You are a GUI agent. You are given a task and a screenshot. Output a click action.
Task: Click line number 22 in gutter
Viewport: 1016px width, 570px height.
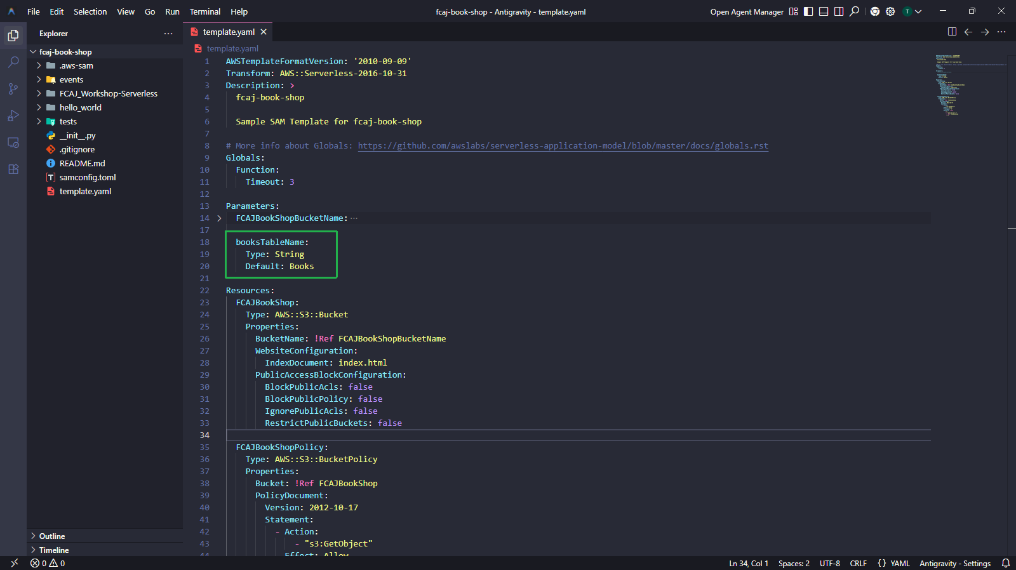click(x=204, y=291)
